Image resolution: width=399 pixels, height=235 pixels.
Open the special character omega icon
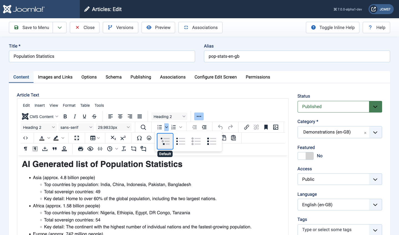click(x=139, y=138)
